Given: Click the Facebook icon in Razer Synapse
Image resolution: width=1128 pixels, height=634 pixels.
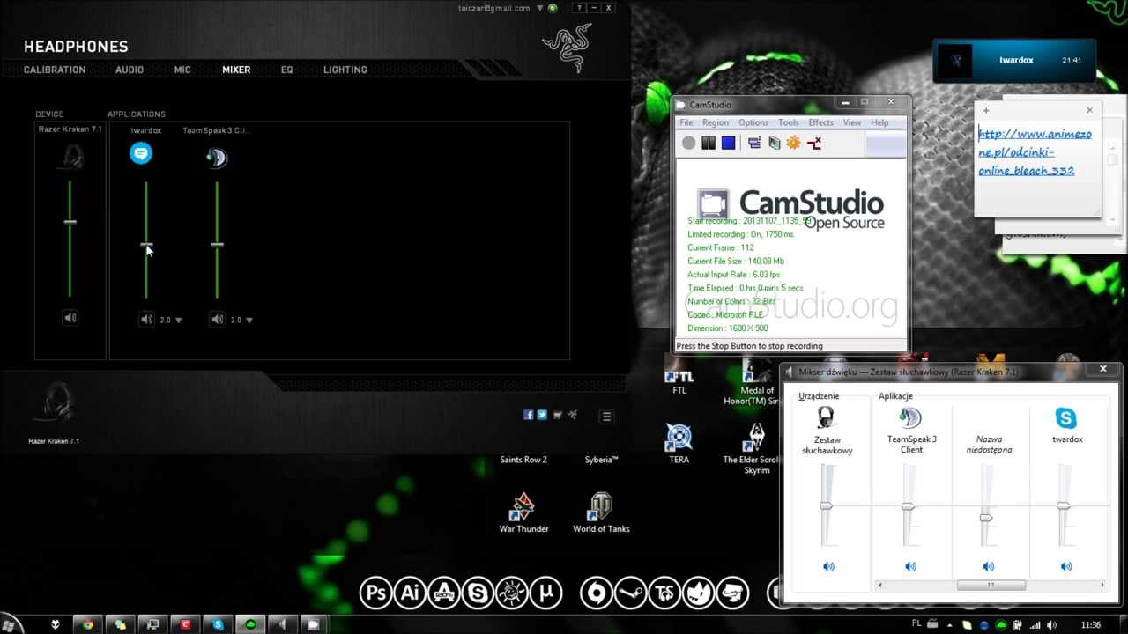Looking at the screenshot, I should (528, 415).
